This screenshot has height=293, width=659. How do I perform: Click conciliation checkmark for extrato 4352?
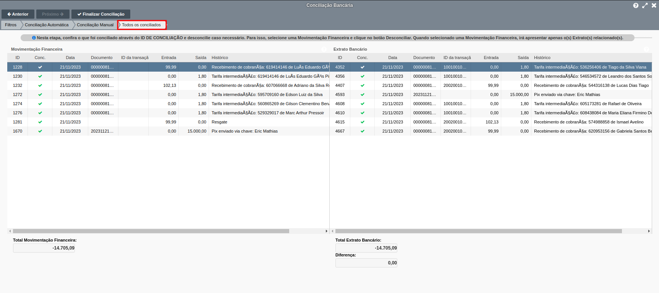click(363, 67)
